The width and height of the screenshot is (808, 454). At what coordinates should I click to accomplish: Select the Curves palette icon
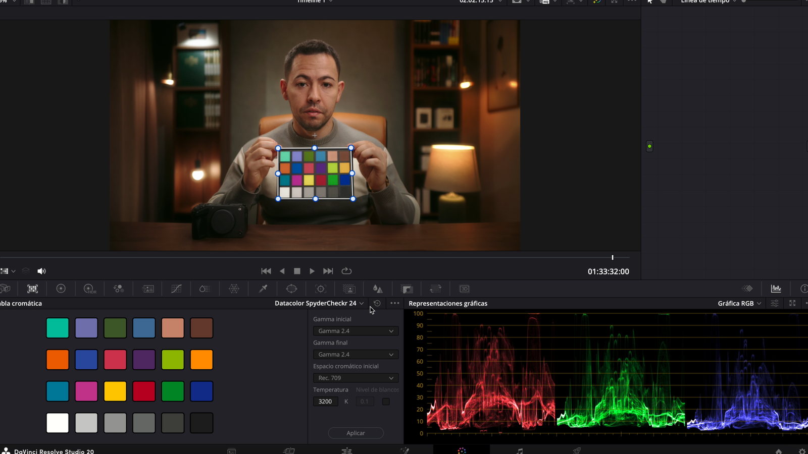176,289
